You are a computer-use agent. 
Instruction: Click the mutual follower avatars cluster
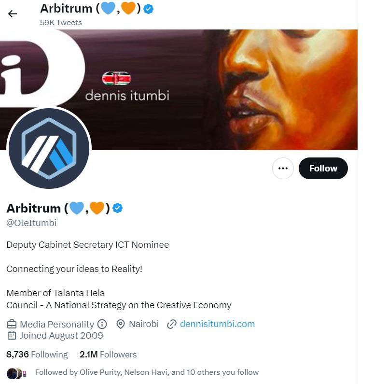[14, 373]
